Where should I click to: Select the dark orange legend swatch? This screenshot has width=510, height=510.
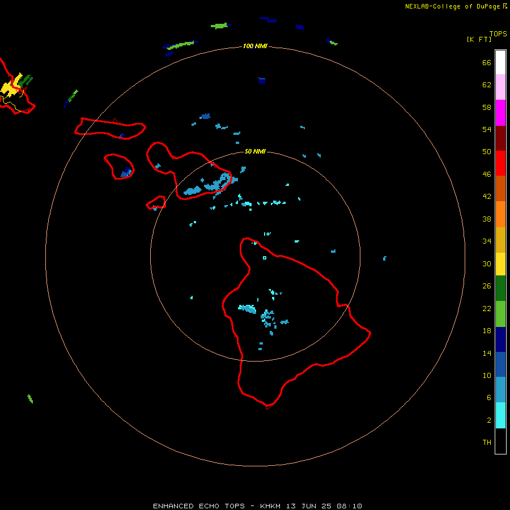[x=500, y=189]
